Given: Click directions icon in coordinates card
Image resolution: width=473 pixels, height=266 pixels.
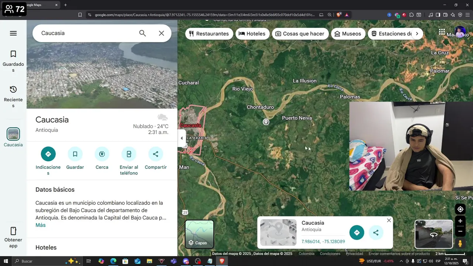Looking at the screenshot, I should 357,232.
